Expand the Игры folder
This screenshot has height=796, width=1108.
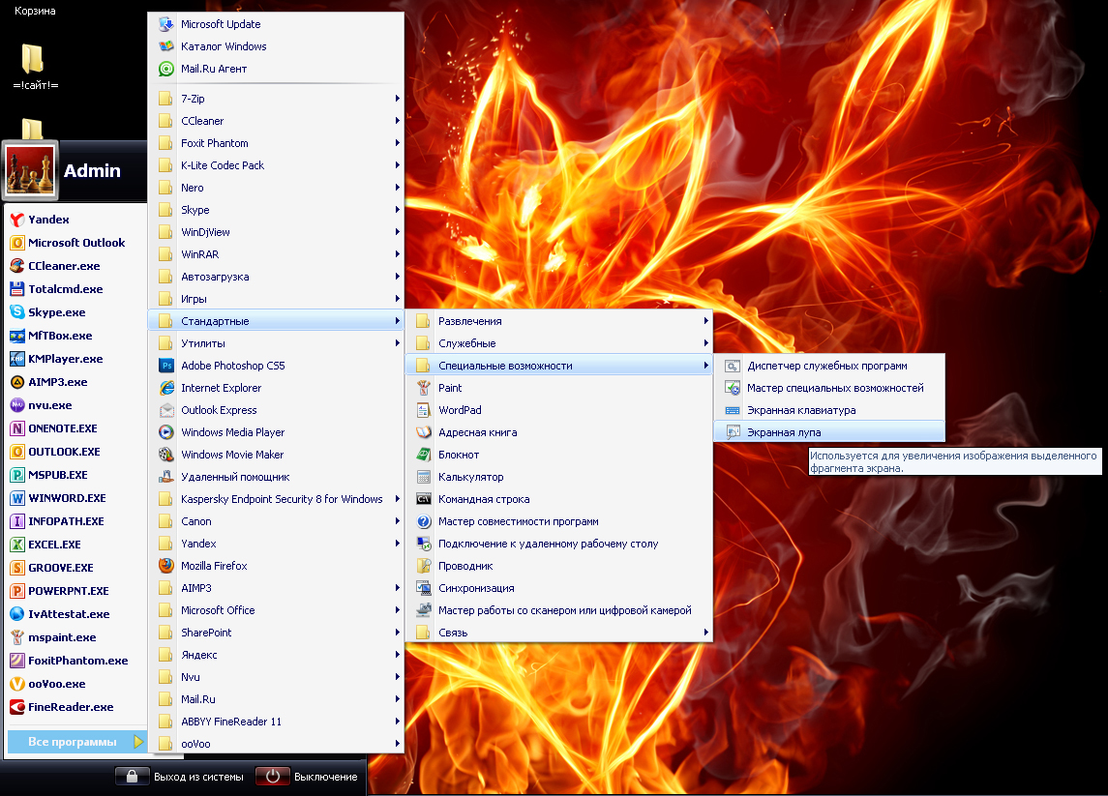coord(276,299)
